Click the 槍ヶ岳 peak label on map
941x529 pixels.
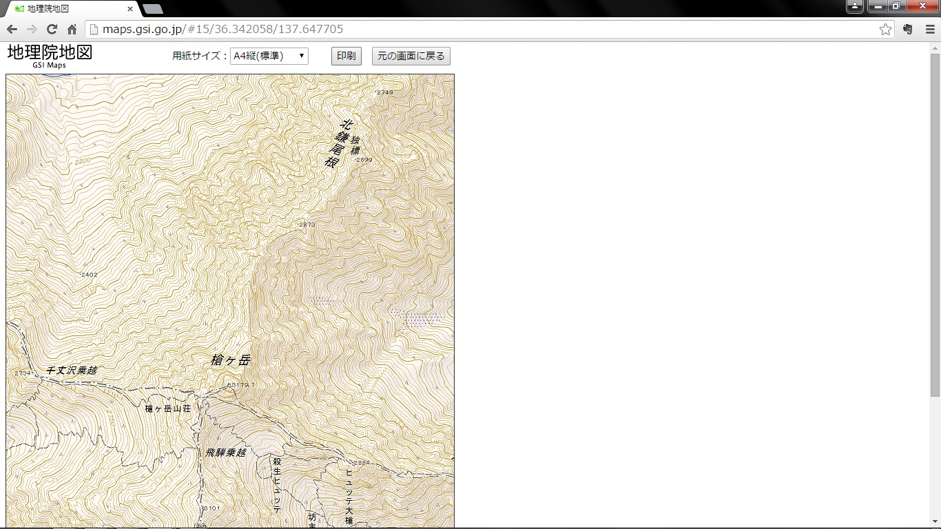pos(231,360)
